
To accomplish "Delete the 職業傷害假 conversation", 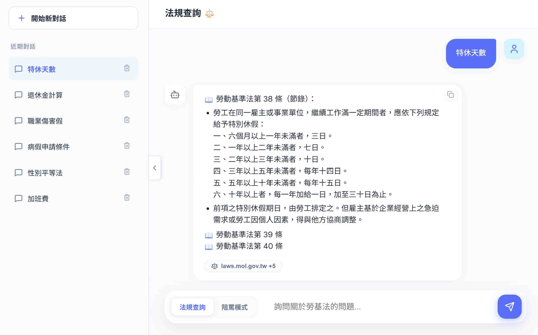I will coord(127,120).
